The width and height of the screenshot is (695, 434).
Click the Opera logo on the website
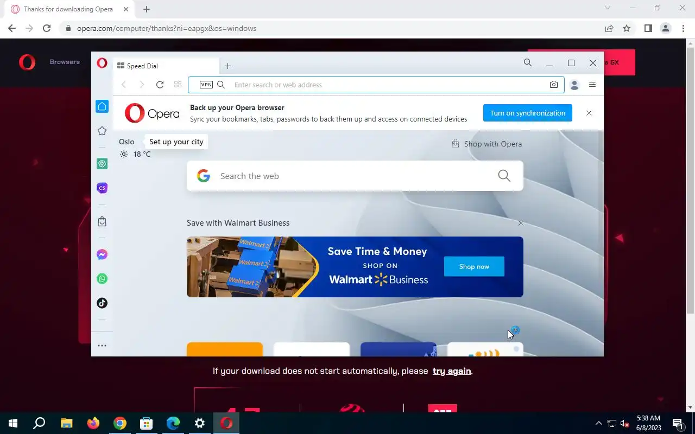click(27, 62)
